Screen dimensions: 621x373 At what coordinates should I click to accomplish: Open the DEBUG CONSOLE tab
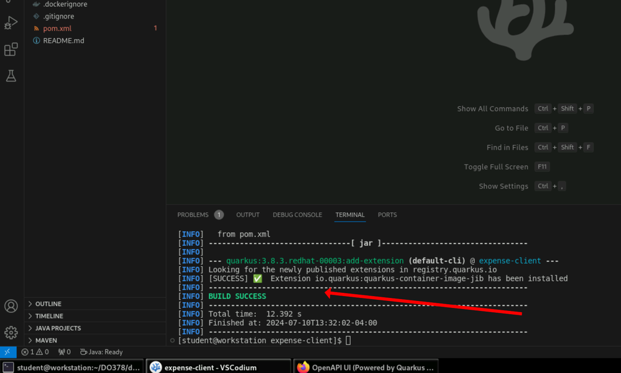coord(297,215)
